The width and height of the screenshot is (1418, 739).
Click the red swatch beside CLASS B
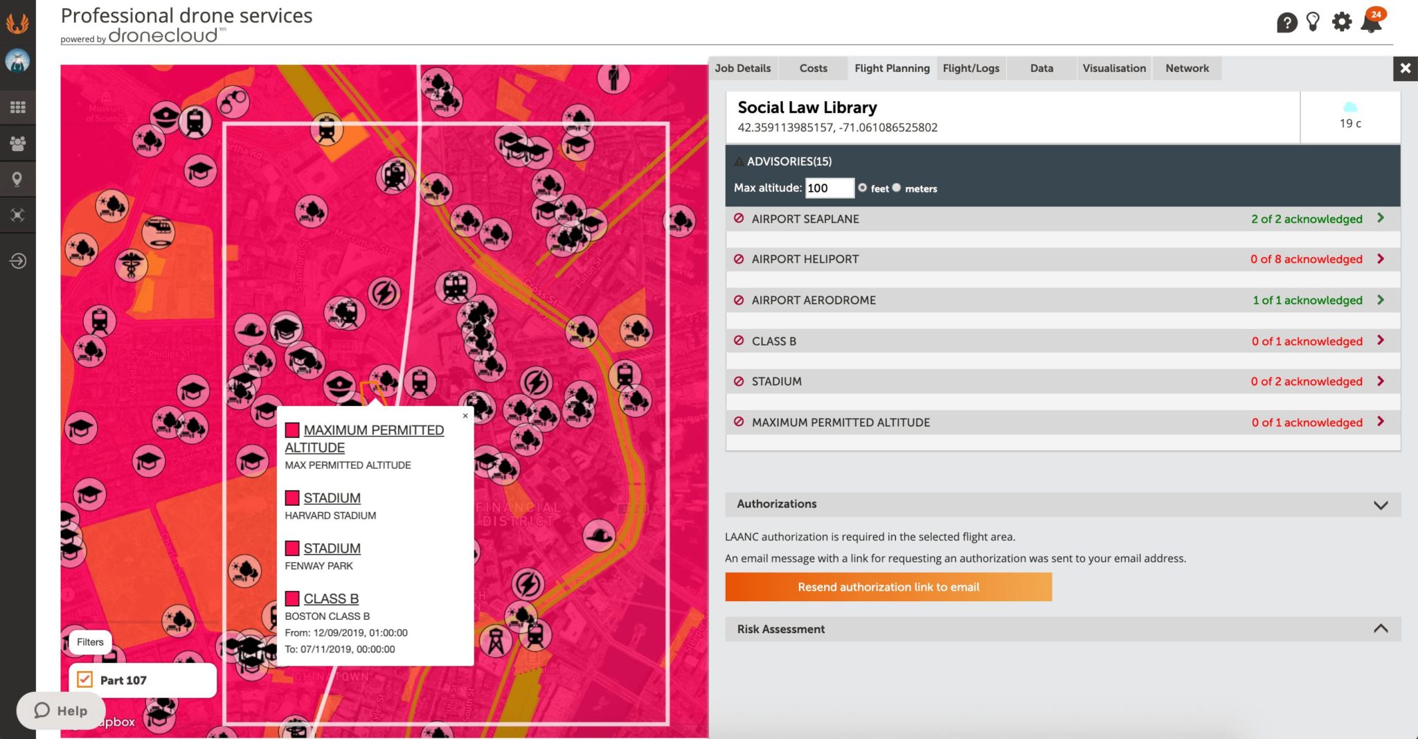tap(292, 598)
